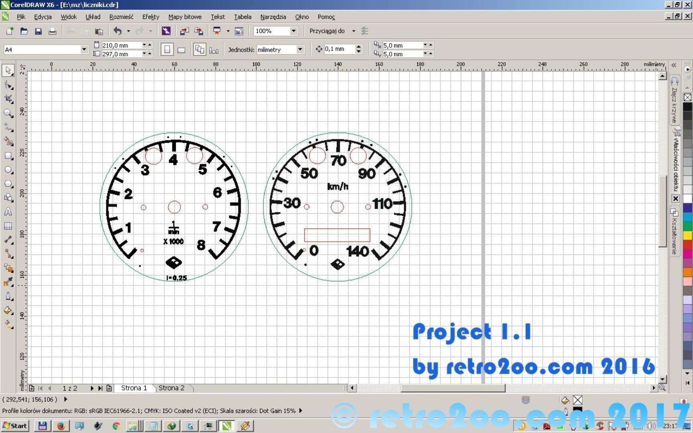Open the Efekty menu
This screenshot has width=693, height=433.
[x=150, y=17]
